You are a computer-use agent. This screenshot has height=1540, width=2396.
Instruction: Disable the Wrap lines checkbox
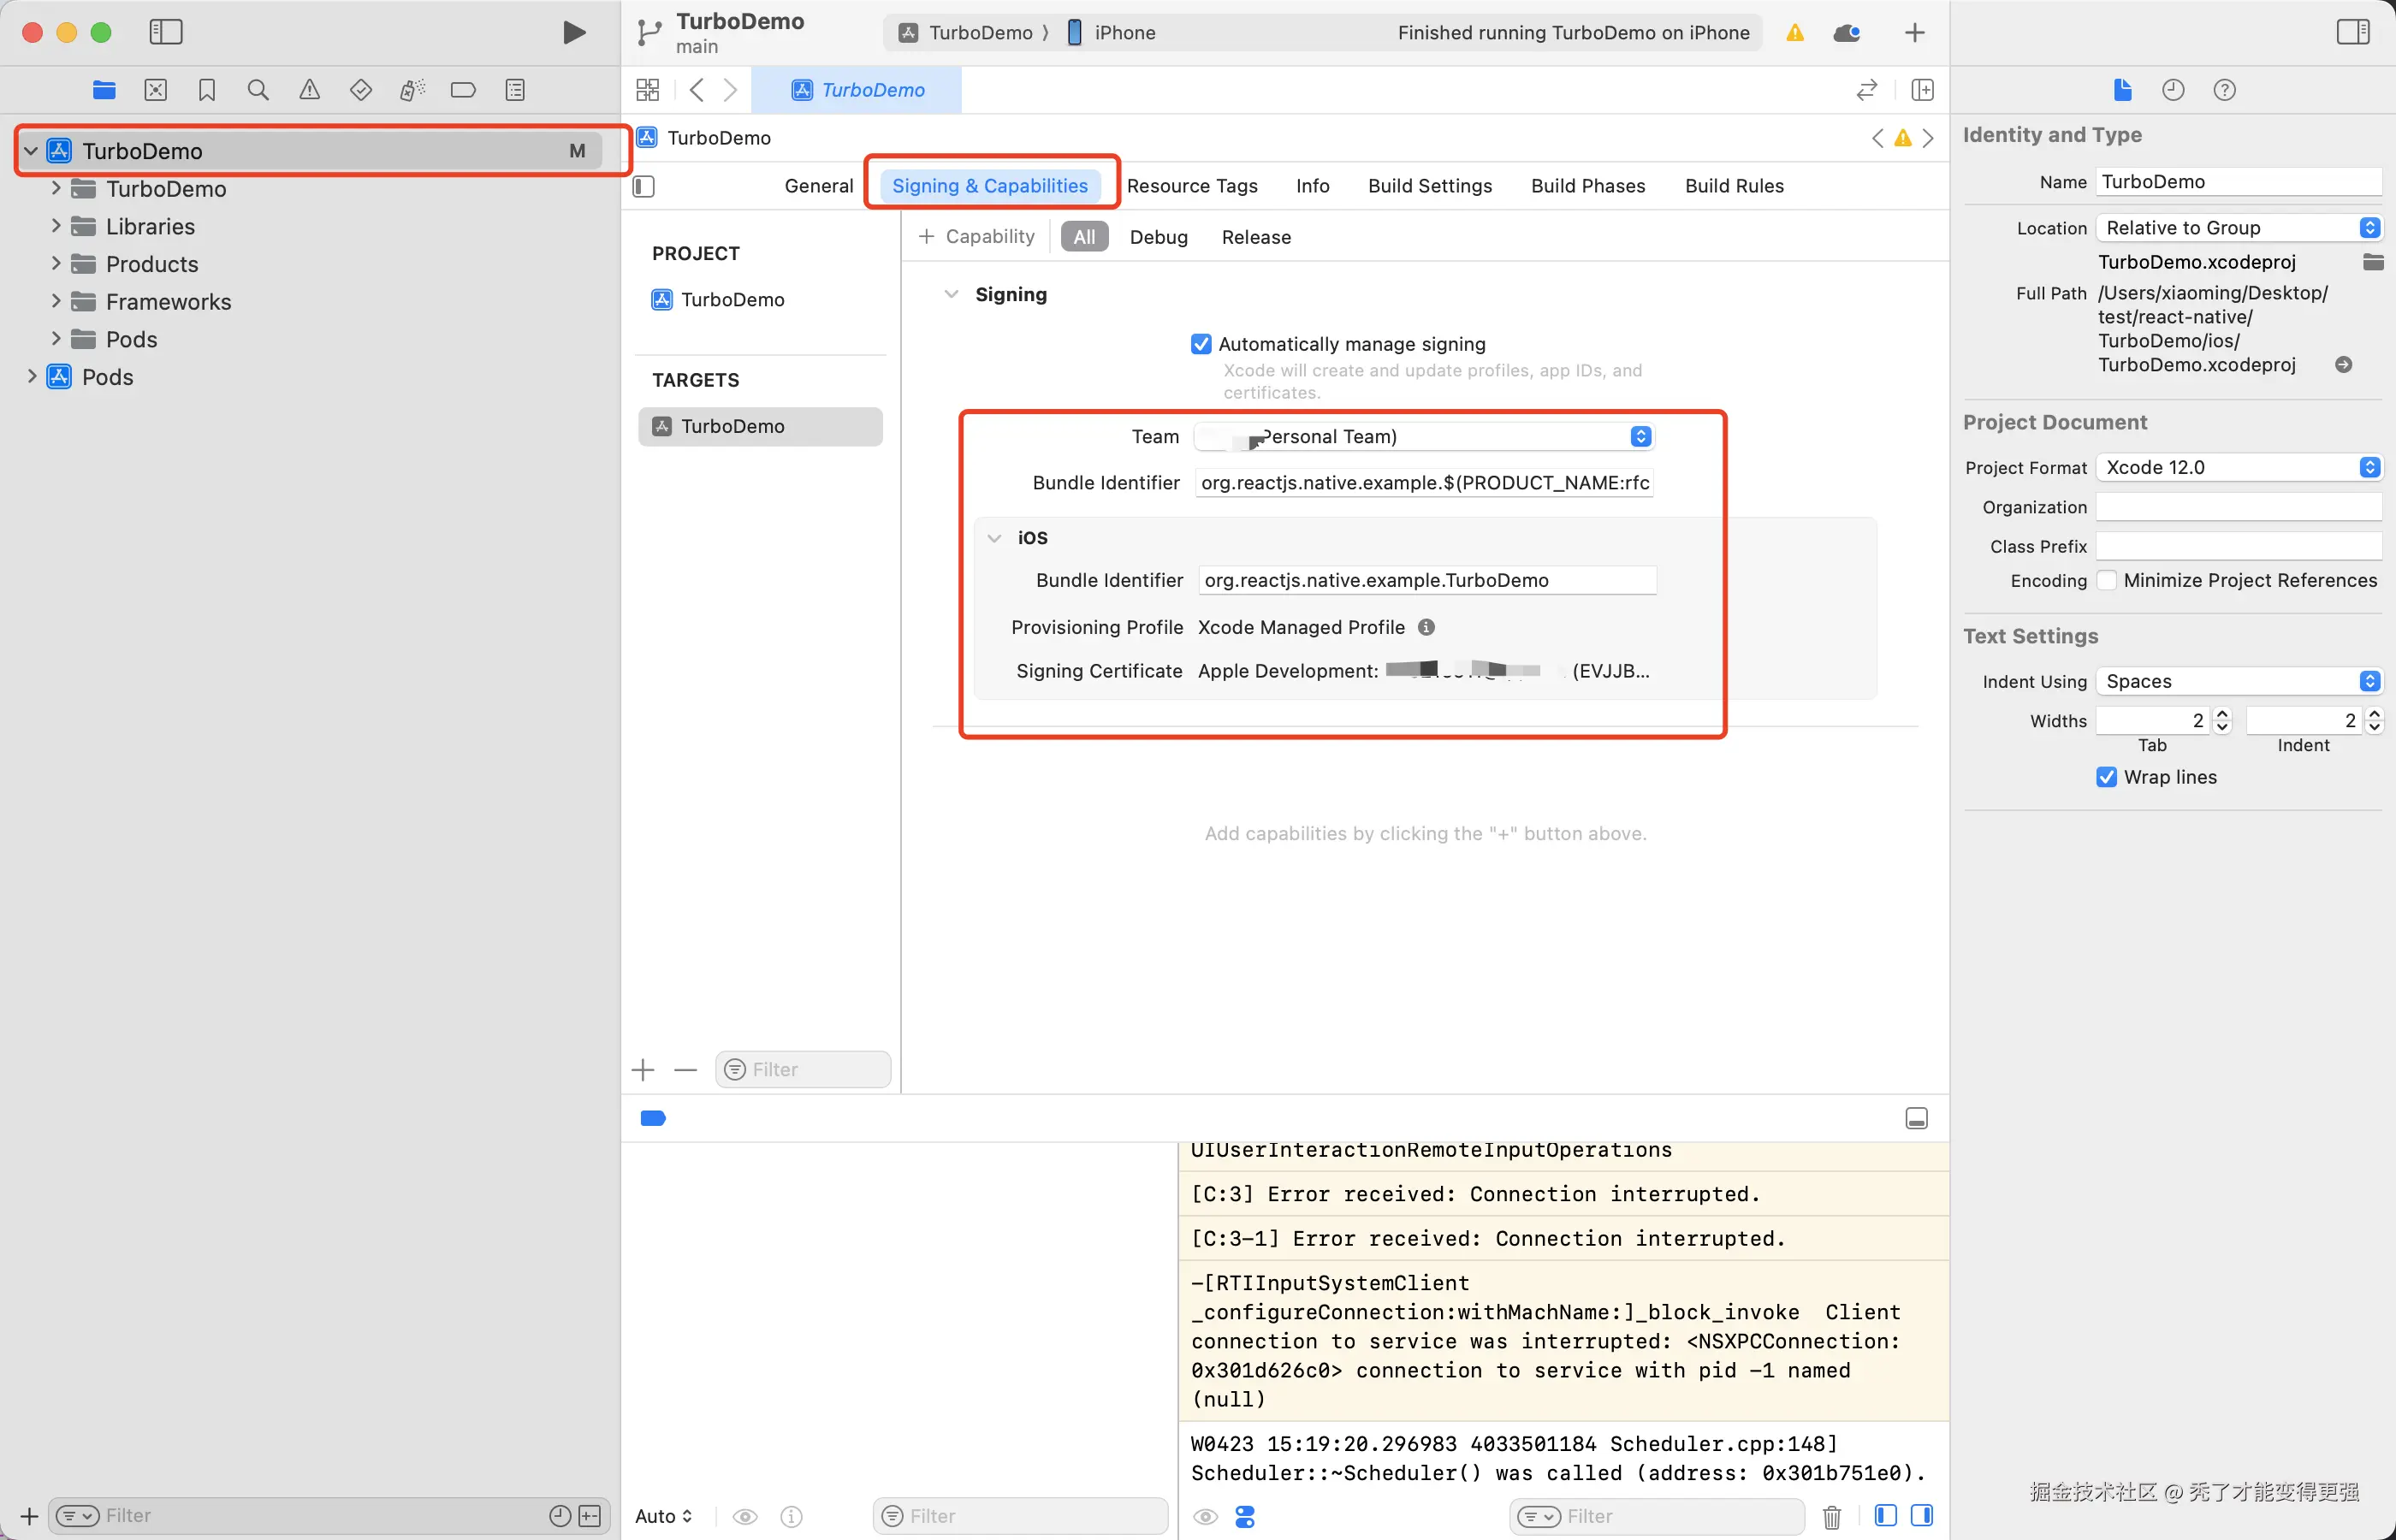click(x=2106, y=777)
